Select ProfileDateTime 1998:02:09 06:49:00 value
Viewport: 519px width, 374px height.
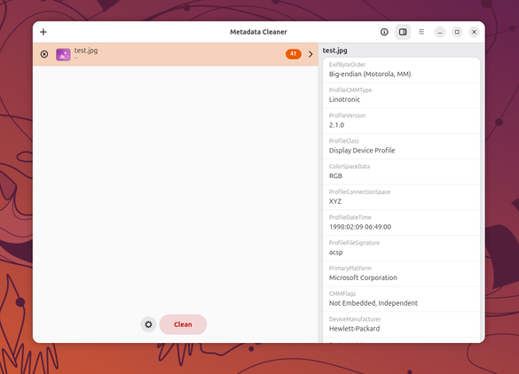tap(360, 227)
